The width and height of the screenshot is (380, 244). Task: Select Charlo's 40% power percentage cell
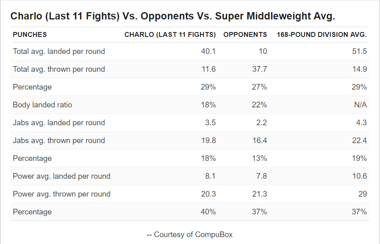[x=208, y=212]
